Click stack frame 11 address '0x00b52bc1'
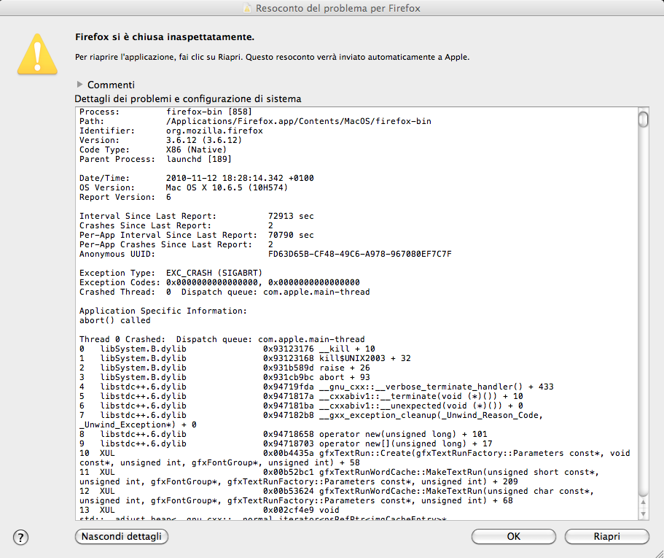Image resolution: width=664 pixels, height=558 pixels. 289,472
